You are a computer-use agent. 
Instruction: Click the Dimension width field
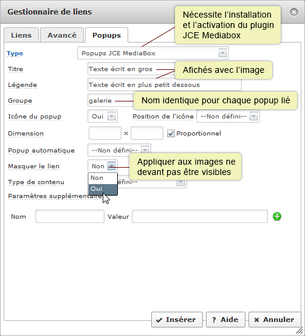click(105, 133)
